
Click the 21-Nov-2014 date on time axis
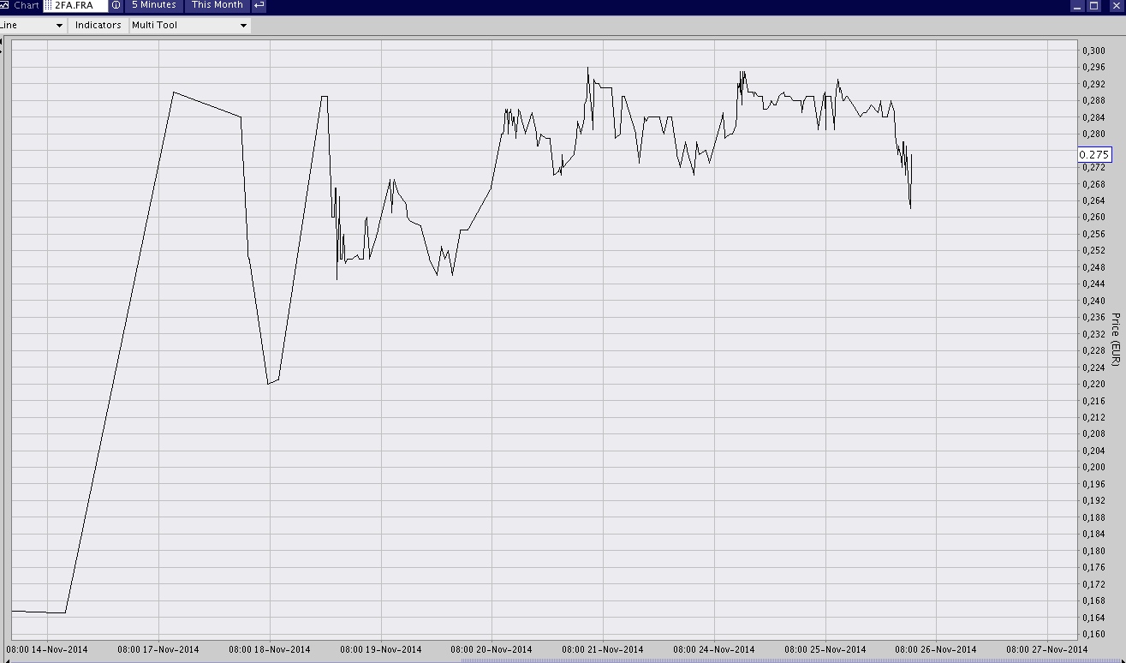[x=602, y=649]
